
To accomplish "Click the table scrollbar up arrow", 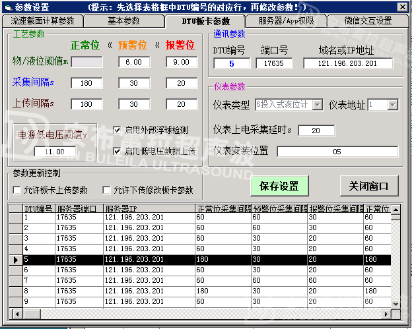I will [395, 210].
